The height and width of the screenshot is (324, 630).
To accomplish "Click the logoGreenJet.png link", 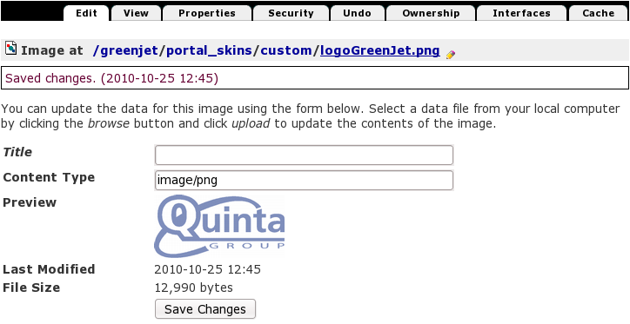I will tap(379, 51).
